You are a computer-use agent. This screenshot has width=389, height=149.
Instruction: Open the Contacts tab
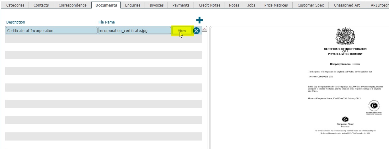pos(41,5)
